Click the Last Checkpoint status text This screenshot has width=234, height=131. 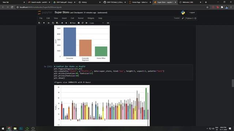(83, 13)
